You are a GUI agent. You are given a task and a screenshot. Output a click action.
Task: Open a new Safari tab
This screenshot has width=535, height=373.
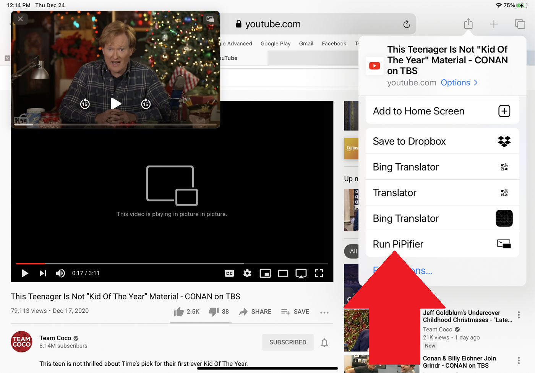[x=494, y=24]
